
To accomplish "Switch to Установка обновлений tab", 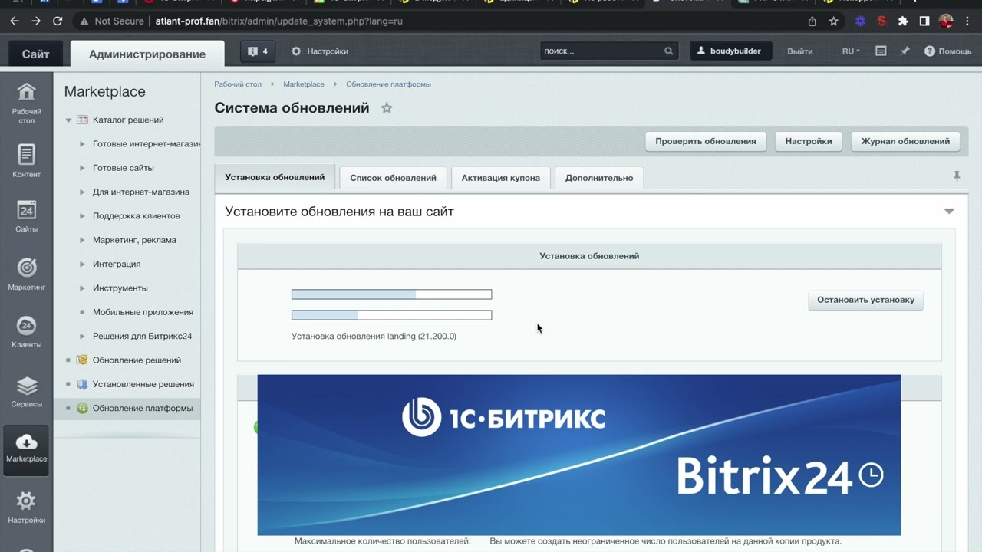I will 275,177.
